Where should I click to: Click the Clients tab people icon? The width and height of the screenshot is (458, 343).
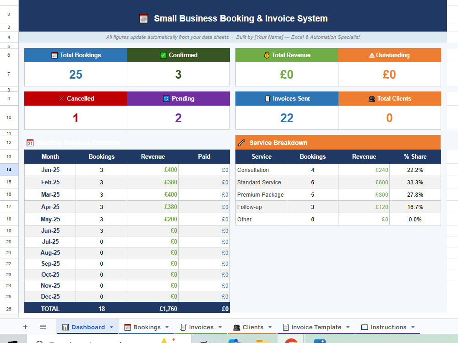[x=237, y=327]
